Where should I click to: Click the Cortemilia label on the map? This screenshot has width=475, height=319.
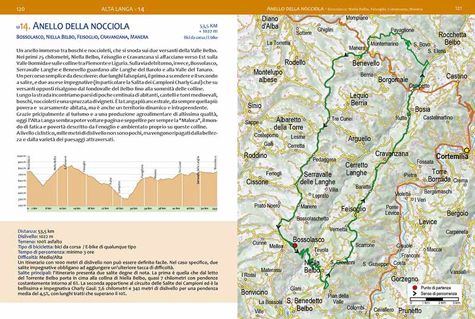pyautogui.click(x=452, y=157)
